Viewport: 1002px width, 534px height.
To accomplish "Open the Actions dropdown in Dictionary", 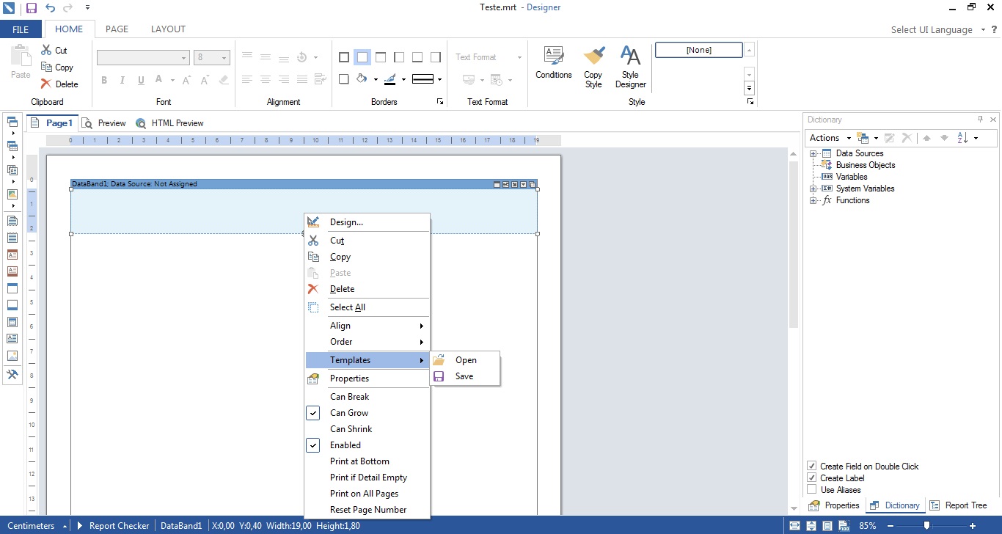I will point(830,138).
